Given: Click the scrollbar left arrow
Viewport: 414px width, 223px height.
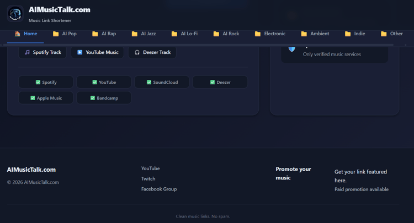Looking at the screenshot, I should pyautogui.click(x=1, y=45).
